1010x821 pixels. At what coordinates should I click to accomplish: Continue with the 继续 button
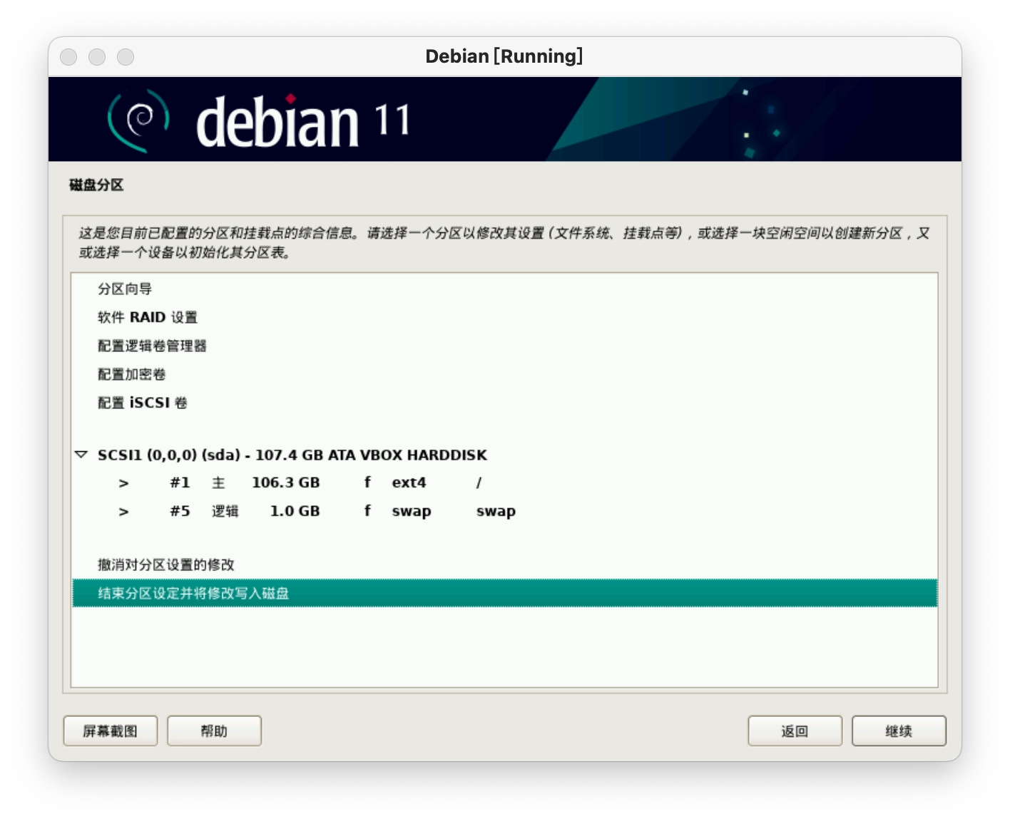click(x=899, y=731)
